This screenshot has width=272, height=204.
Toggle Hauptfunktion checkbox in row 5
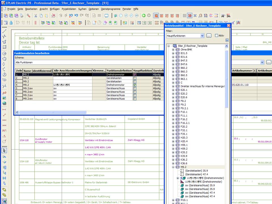pos(135,88)
